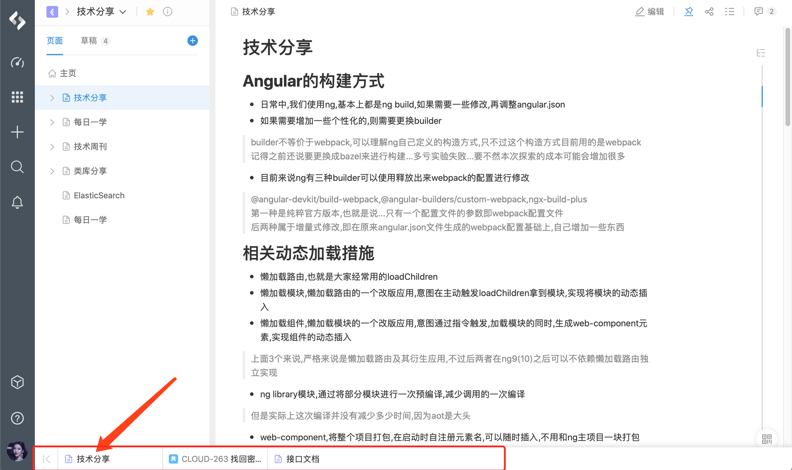Click the comment count 2 badge
The width and height of the screenshot is (792, 470).
771,11
